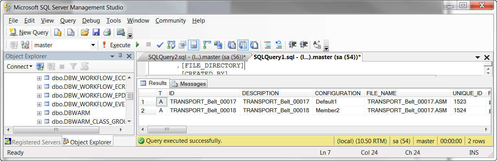The width and height of the screenshot is (497, 161).
Task: Click the Comment out selected lines icon
Action: [x=268, y=45]
